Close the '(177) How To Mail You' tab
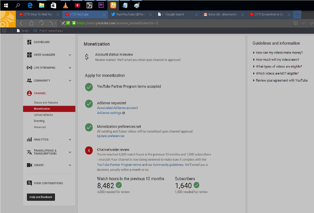This screenshot has height=213, width=314. [58, 15]
